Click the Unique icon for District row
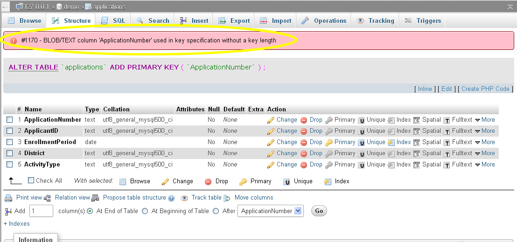The width and height of the screenshot is (517, 242). [x=361, y=154]
